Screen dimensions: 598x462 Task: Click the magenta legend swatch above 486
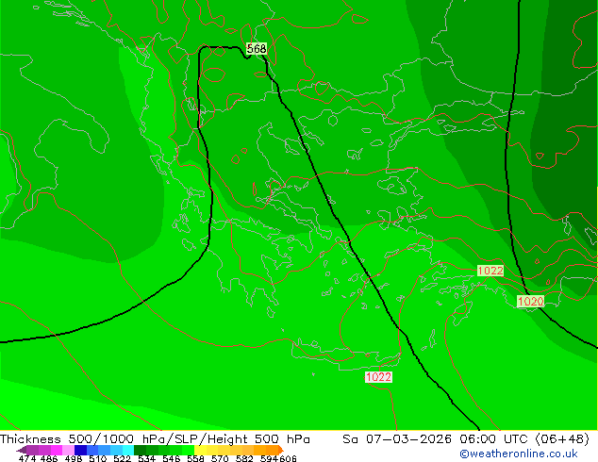[x=57, y=450]
